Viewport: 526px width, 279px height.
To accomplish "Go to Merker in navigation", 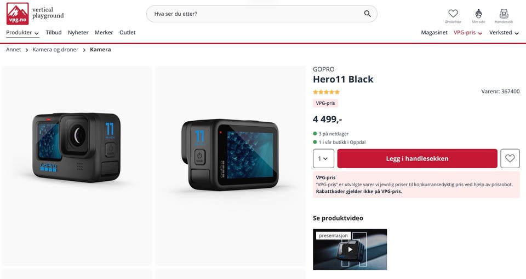I will pos(104,32).
